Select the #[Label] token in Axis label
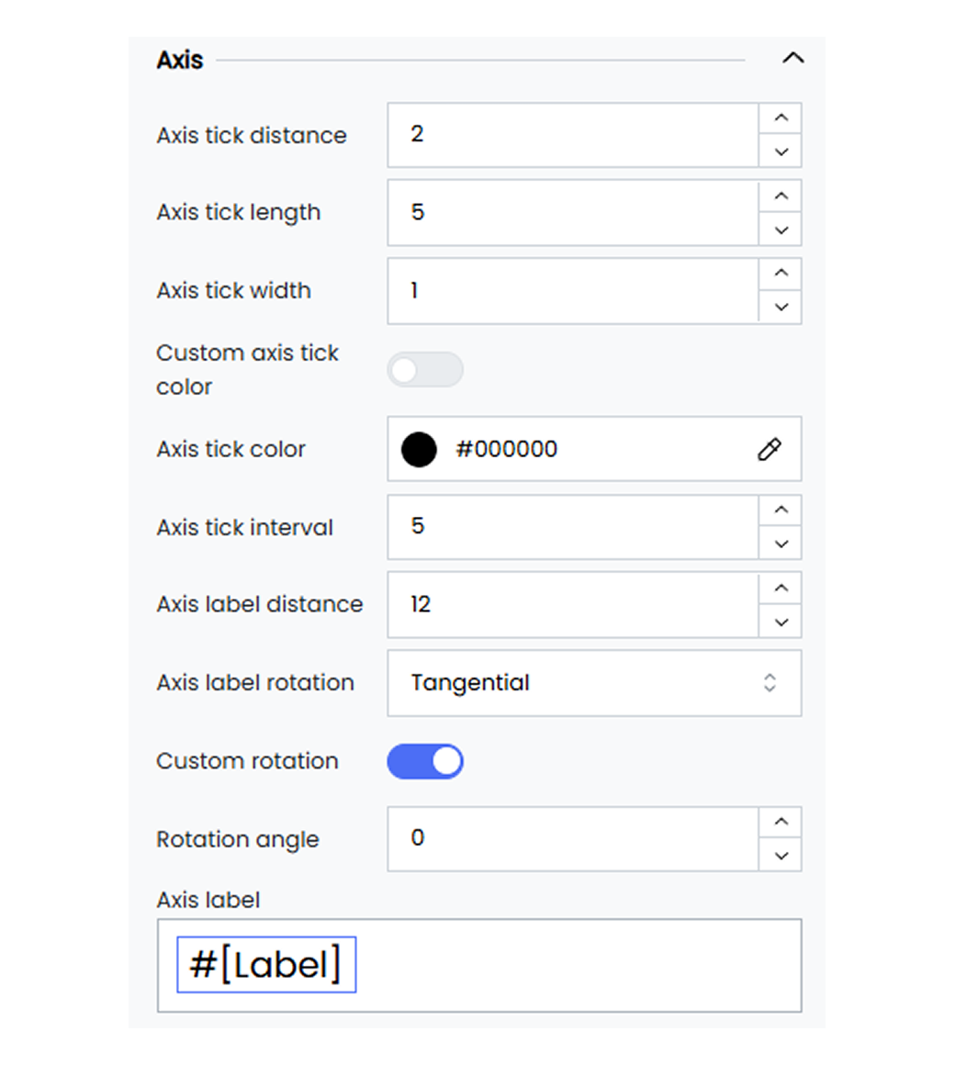The height and width of the screenshot is (1065, 955). 266,965
